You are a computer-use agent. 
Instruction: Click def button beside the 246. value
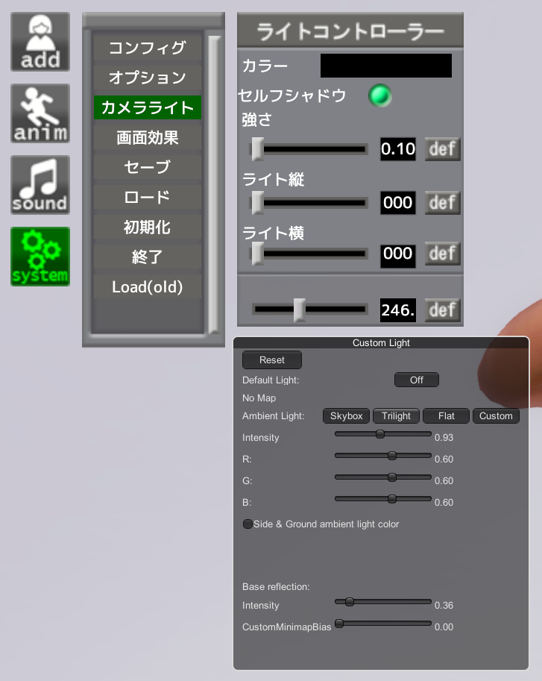pos(442,310)
